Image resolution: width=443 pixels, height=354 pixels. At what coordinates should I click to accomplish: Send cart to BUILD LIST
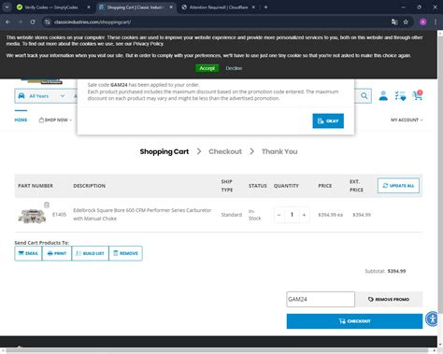coord(90,253)
